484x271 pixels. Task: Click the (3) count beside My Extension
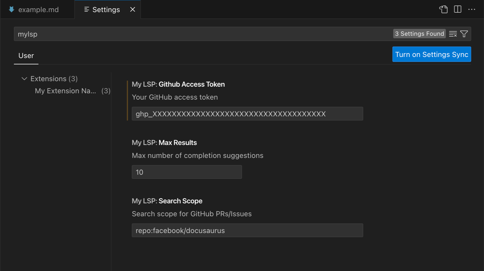tap(106, 91)
